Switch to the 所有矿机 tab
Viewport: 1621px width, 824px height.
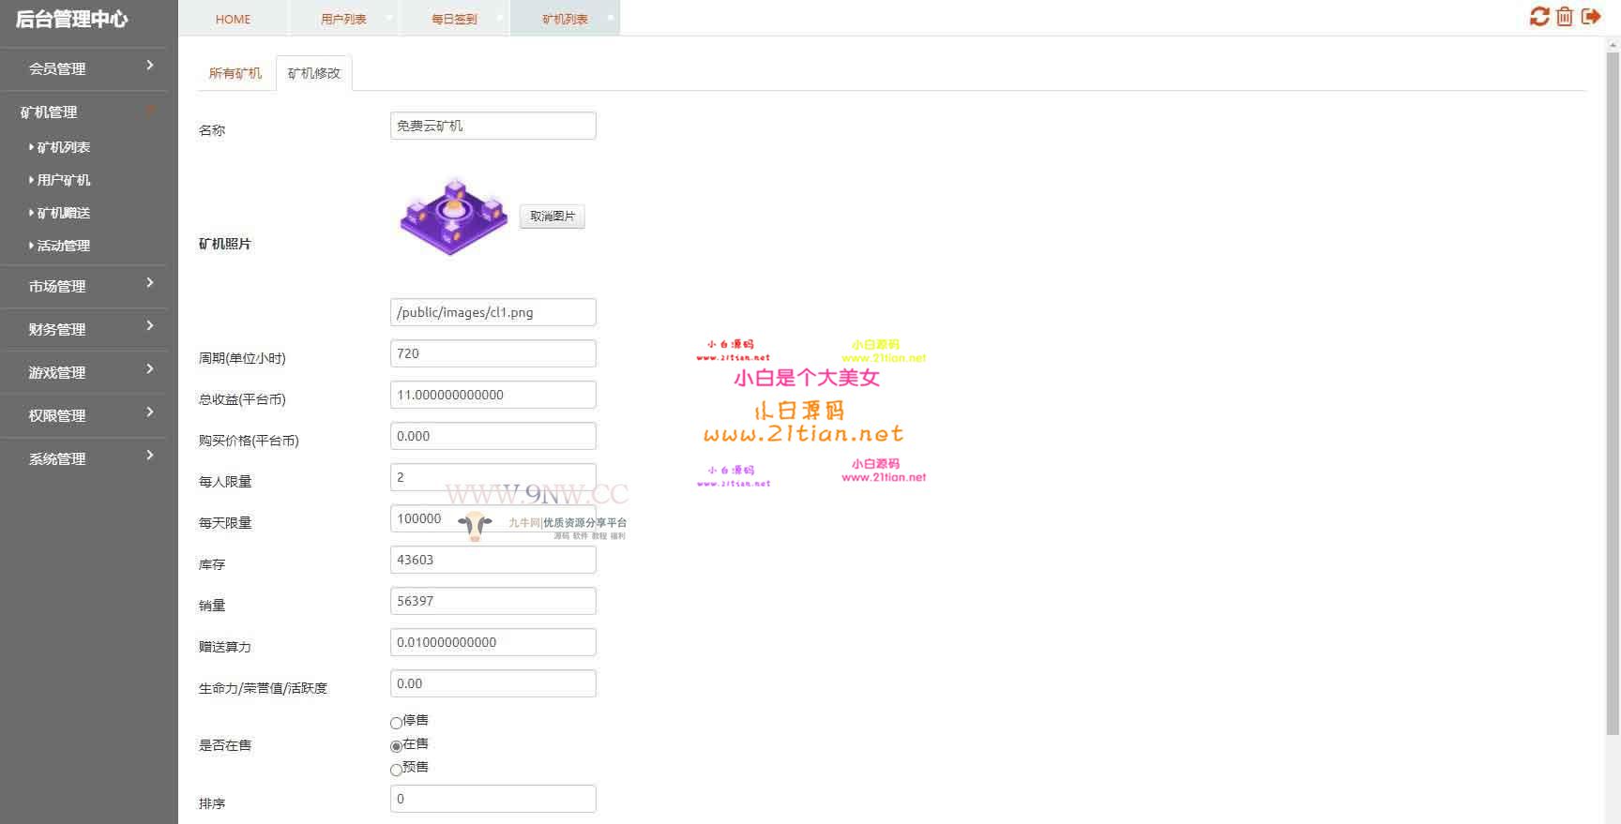point(235,73)
